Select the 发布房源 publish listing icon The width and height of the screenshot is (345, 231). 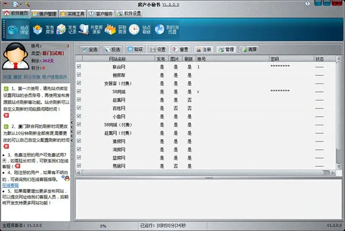click(37, 30)
